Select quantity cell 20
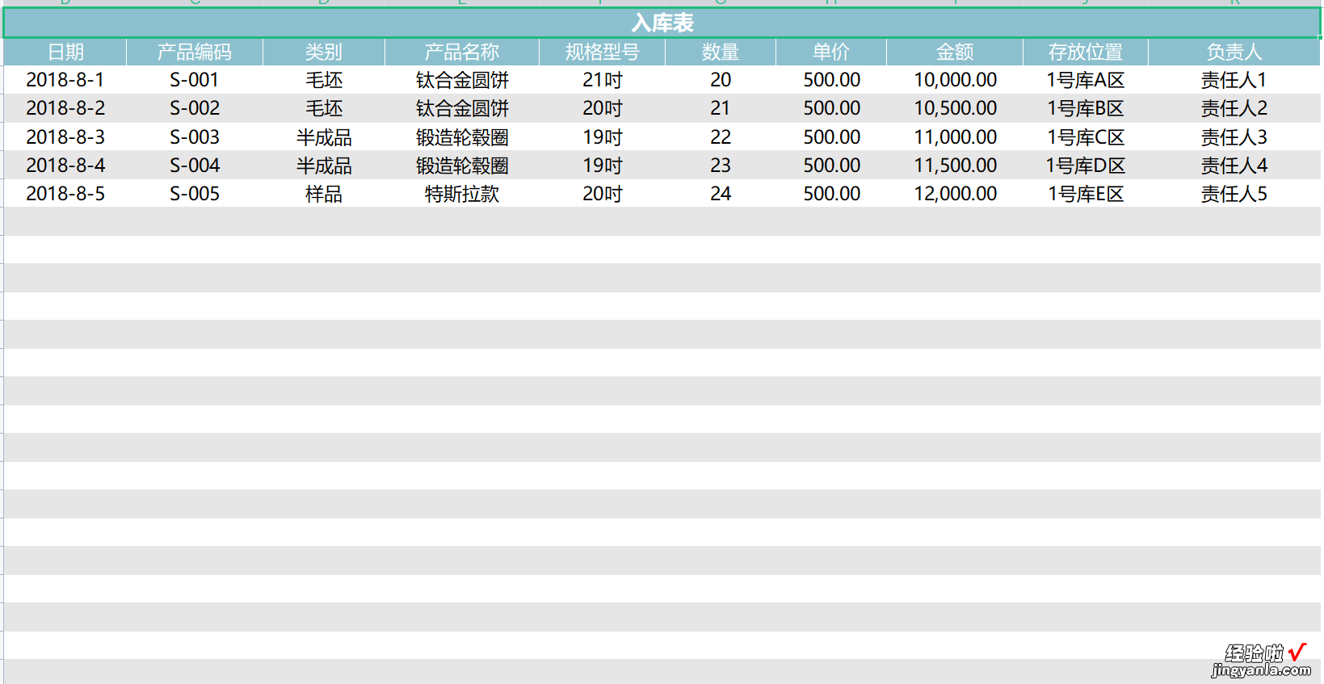 [x=721, y=80]
